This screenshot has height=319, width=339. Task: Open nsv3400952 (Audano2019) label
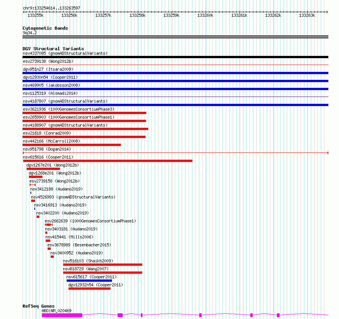click(x=77, y=253)
